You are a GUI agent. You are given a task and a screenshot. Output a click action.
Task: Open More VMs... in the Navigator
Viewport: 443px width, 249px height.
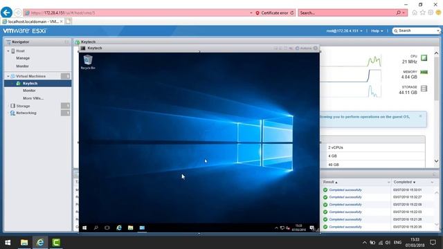click(x=33, y=98)
